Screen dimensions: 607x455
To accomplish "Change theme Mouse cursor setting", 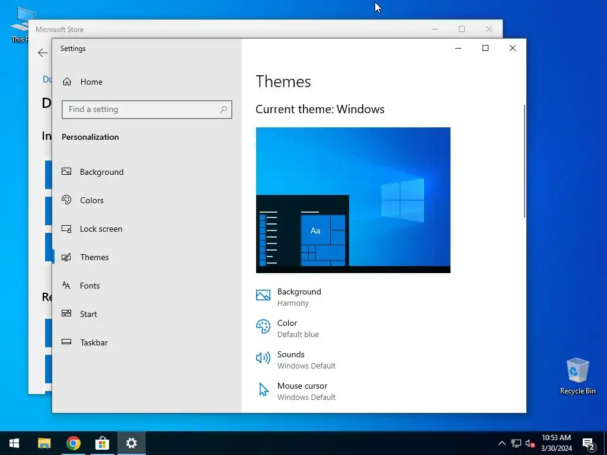I will 295,391.
